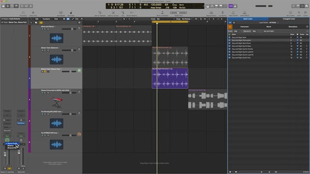Unsolo the selected Stereo Track (Stereo Pan)
The width and height of the screenshot is (310, 174).
[x=45, y=72]
